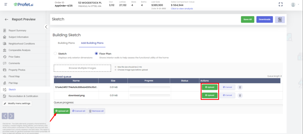This screenshot has height=134, width=303.
Task: Go to the previous section arrow button
Action: [5, 116]
